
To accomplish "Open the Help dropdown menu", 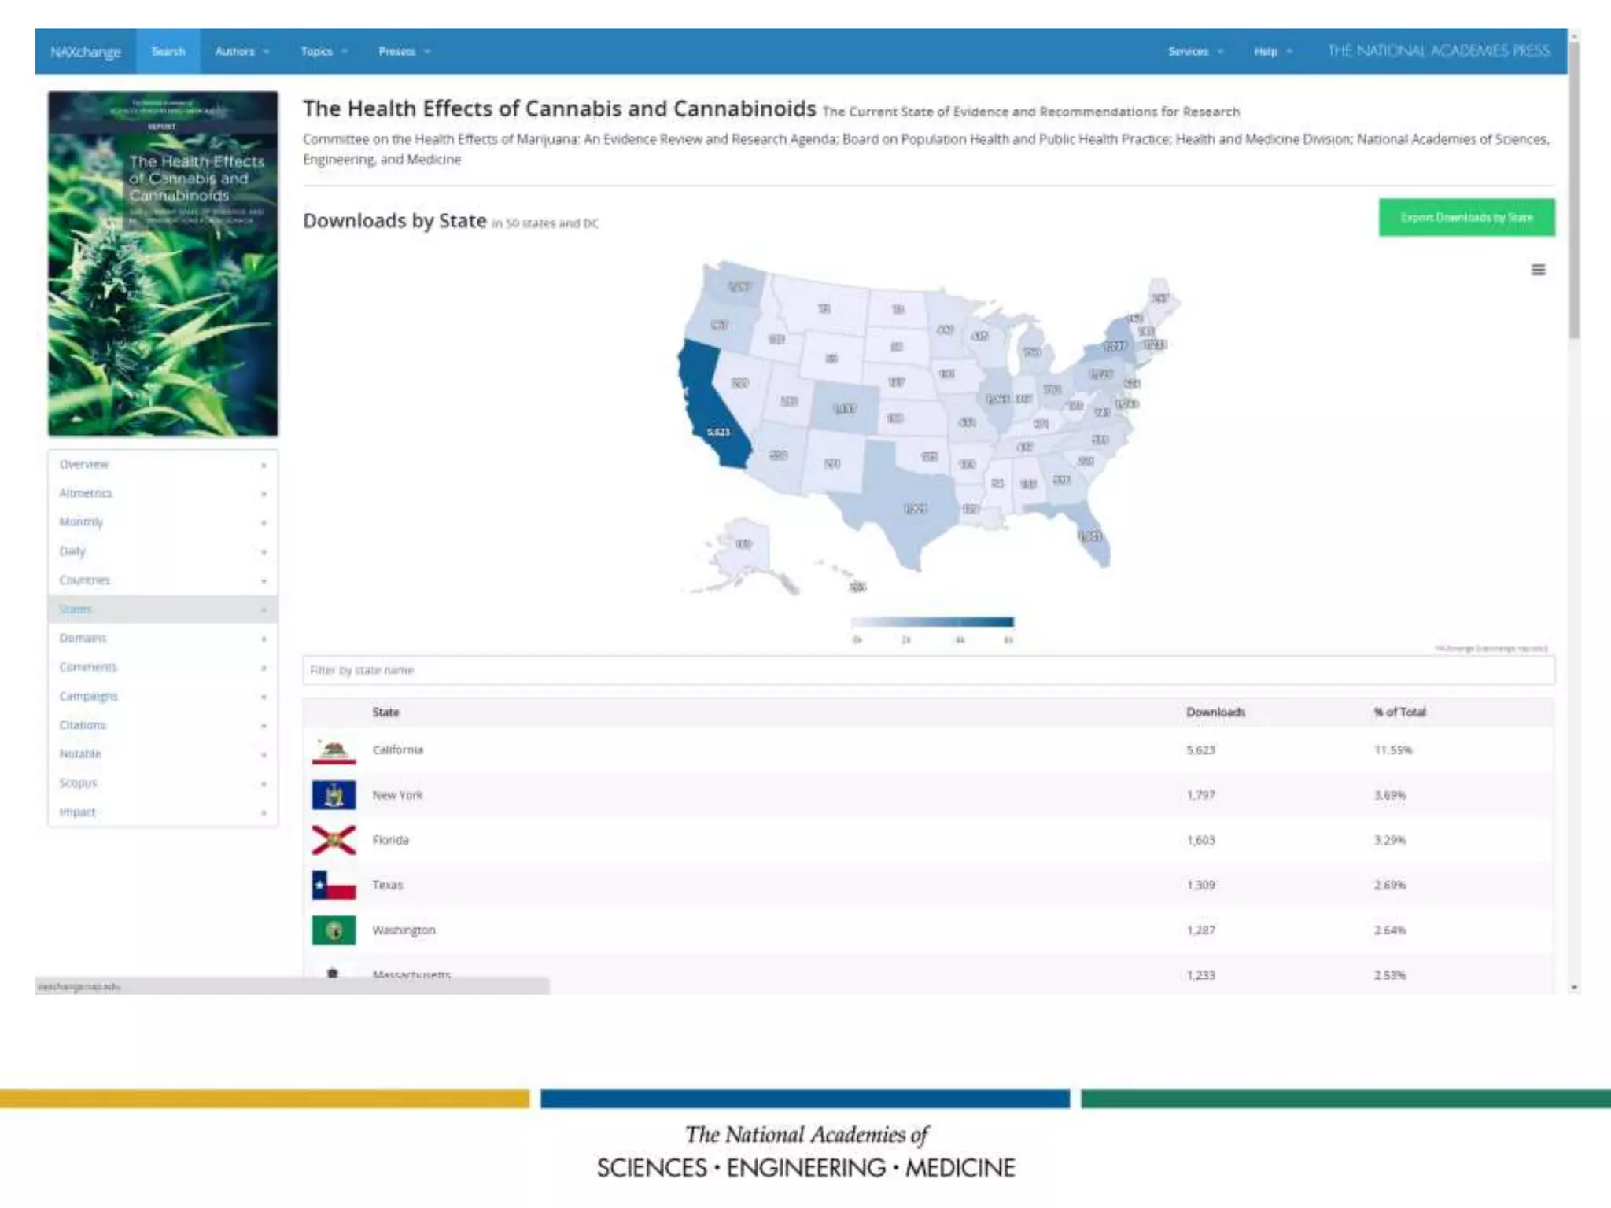I will coord(1272,51).
